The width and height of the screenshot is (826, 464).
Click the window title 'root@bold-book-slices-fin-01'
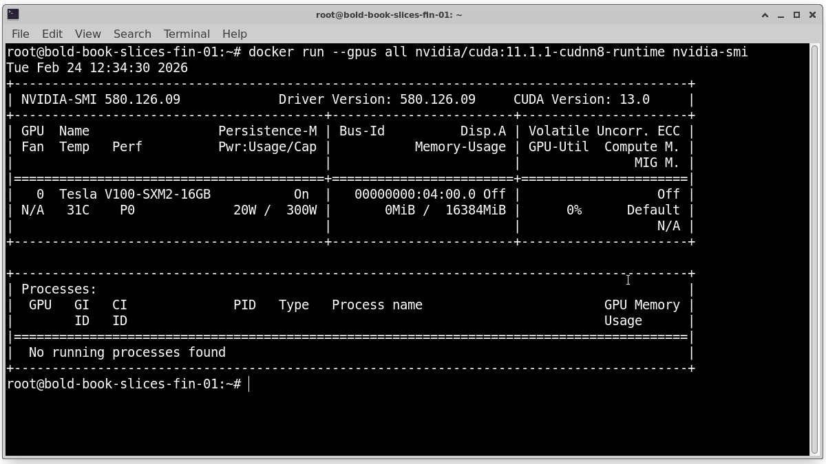[x=389, y=14]
